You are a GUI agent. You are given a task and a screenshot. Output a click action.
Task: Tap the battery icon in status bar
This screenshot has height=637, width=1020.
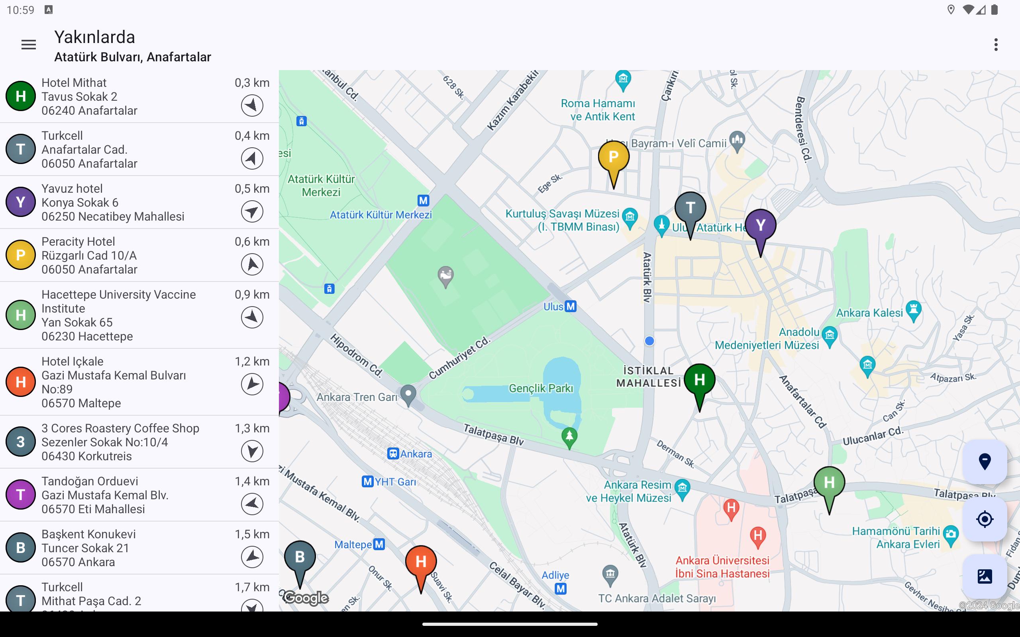click(x=995, y=9)
